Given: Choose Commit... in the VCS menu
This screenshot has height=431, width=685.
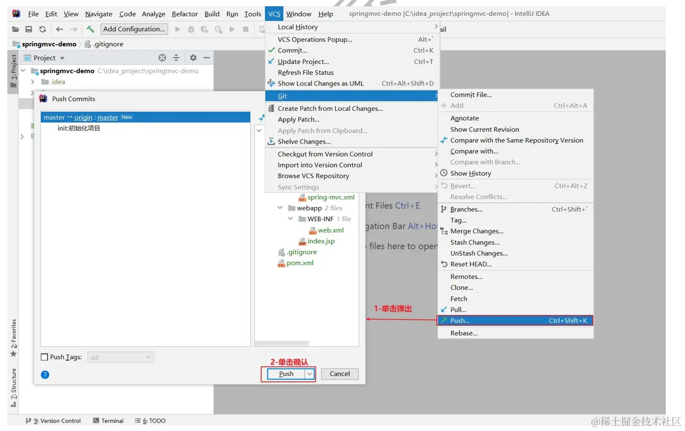Looking at the screenshot, I should (x=352, y=50).
